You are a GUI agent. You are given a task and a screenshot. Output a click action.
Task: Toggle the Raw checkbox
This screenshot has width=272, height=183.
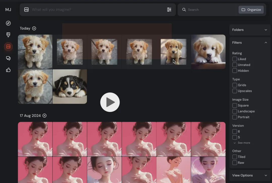tap(234, 163)
